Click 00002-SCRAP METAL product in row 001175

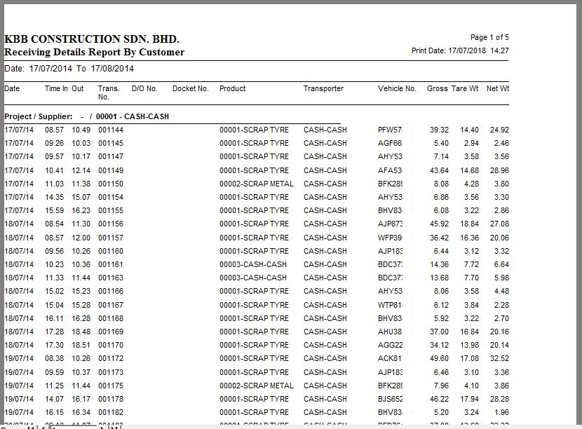257,386
